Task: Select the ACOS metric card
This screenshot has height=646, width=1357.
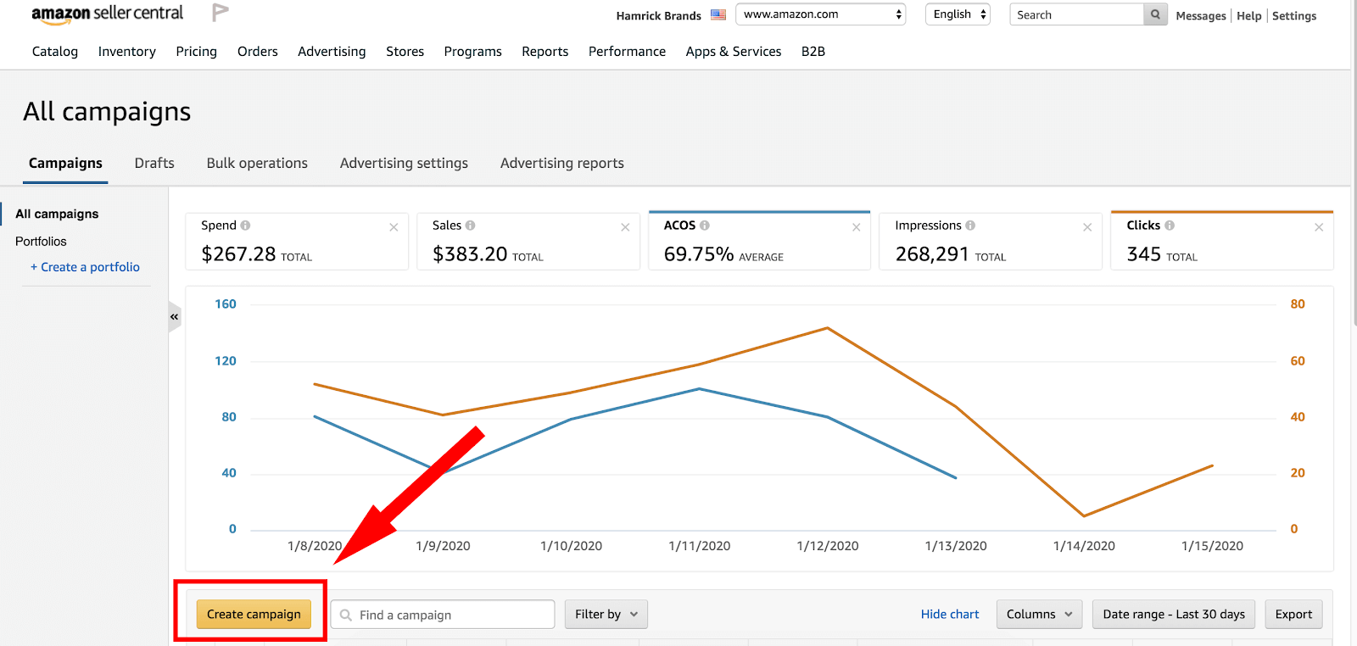Action: coord(759,242)
